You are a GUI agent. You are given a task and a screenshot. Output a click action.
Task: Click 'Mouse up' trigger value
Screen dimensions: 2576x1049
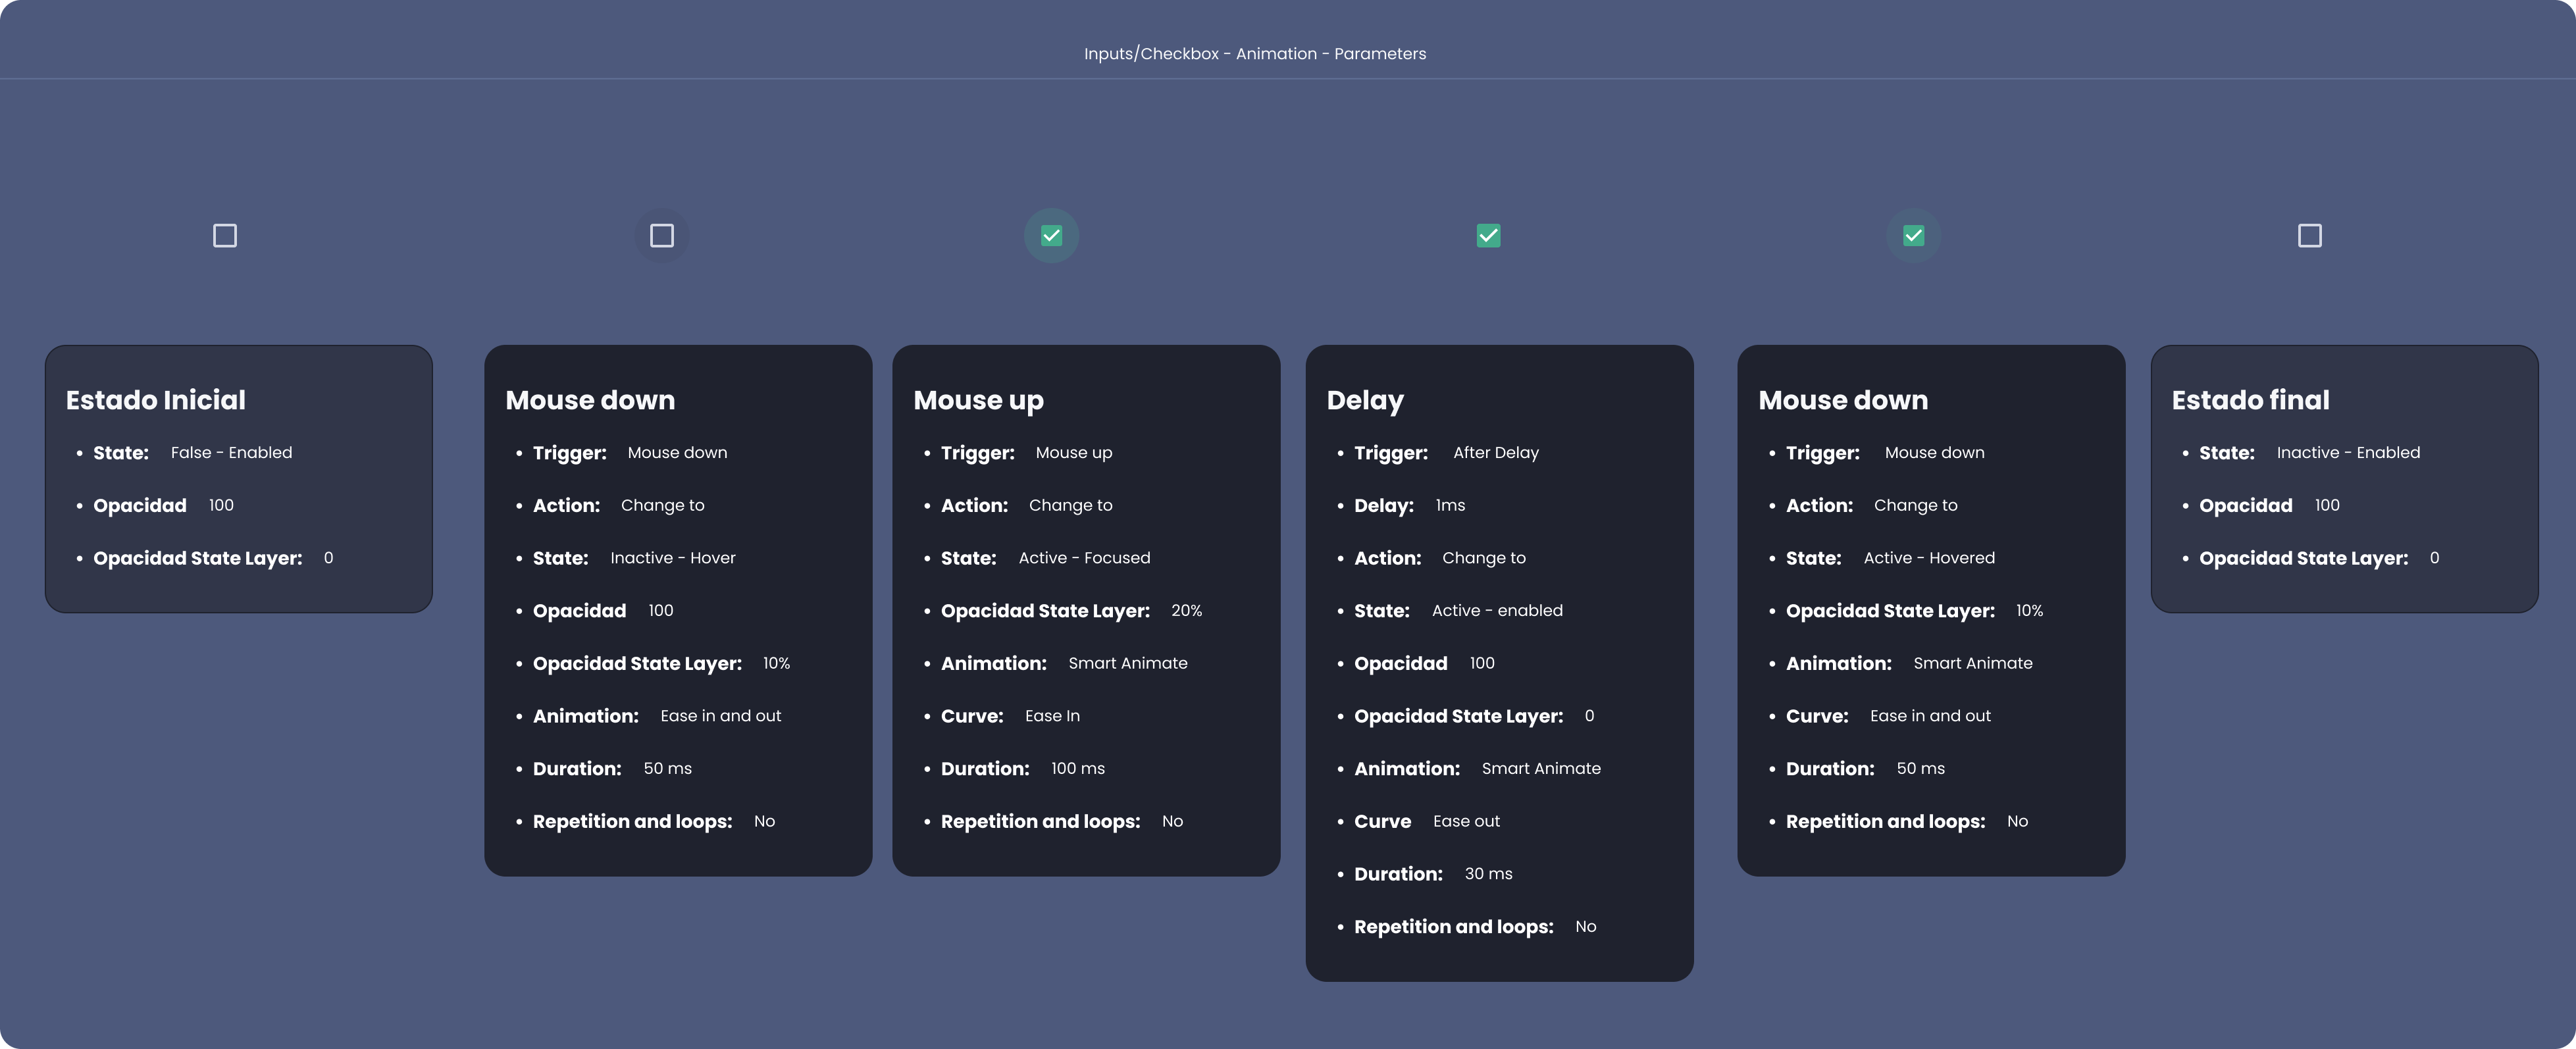tap(1073, 453)
